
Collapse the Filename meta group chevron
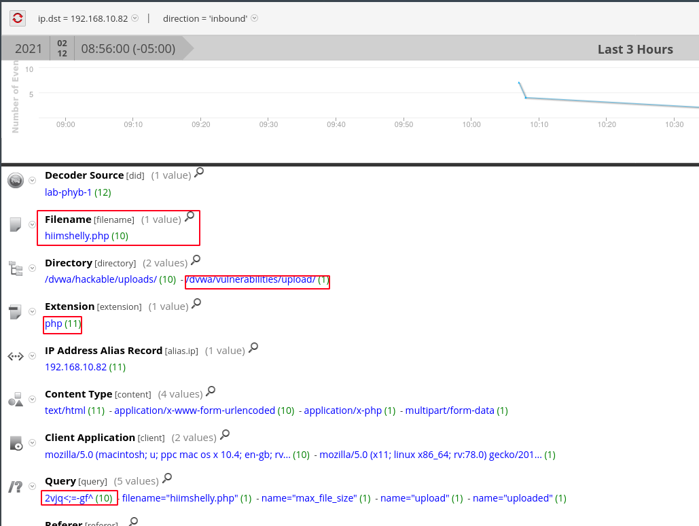point(31,223)
